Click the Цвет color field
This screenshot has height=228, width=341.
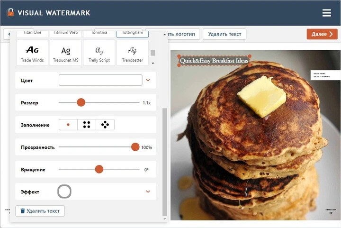coord(100,80)
